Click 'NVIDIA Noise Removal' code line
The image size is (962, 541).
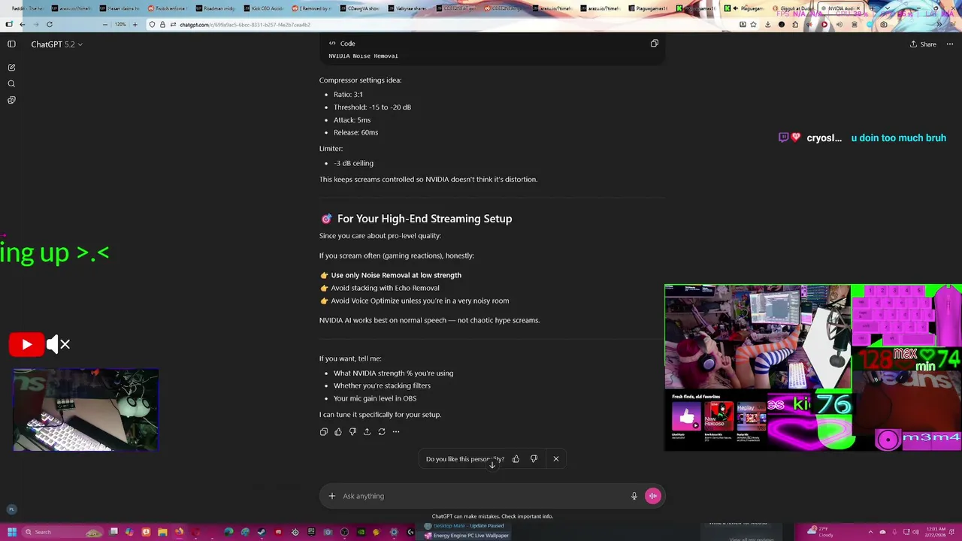click(x=363, y=56)
